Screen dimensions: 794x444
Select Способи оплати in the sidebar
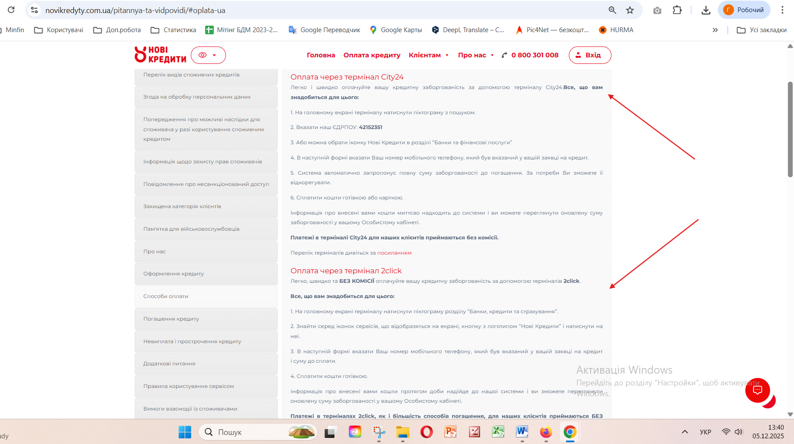(206, 296)
